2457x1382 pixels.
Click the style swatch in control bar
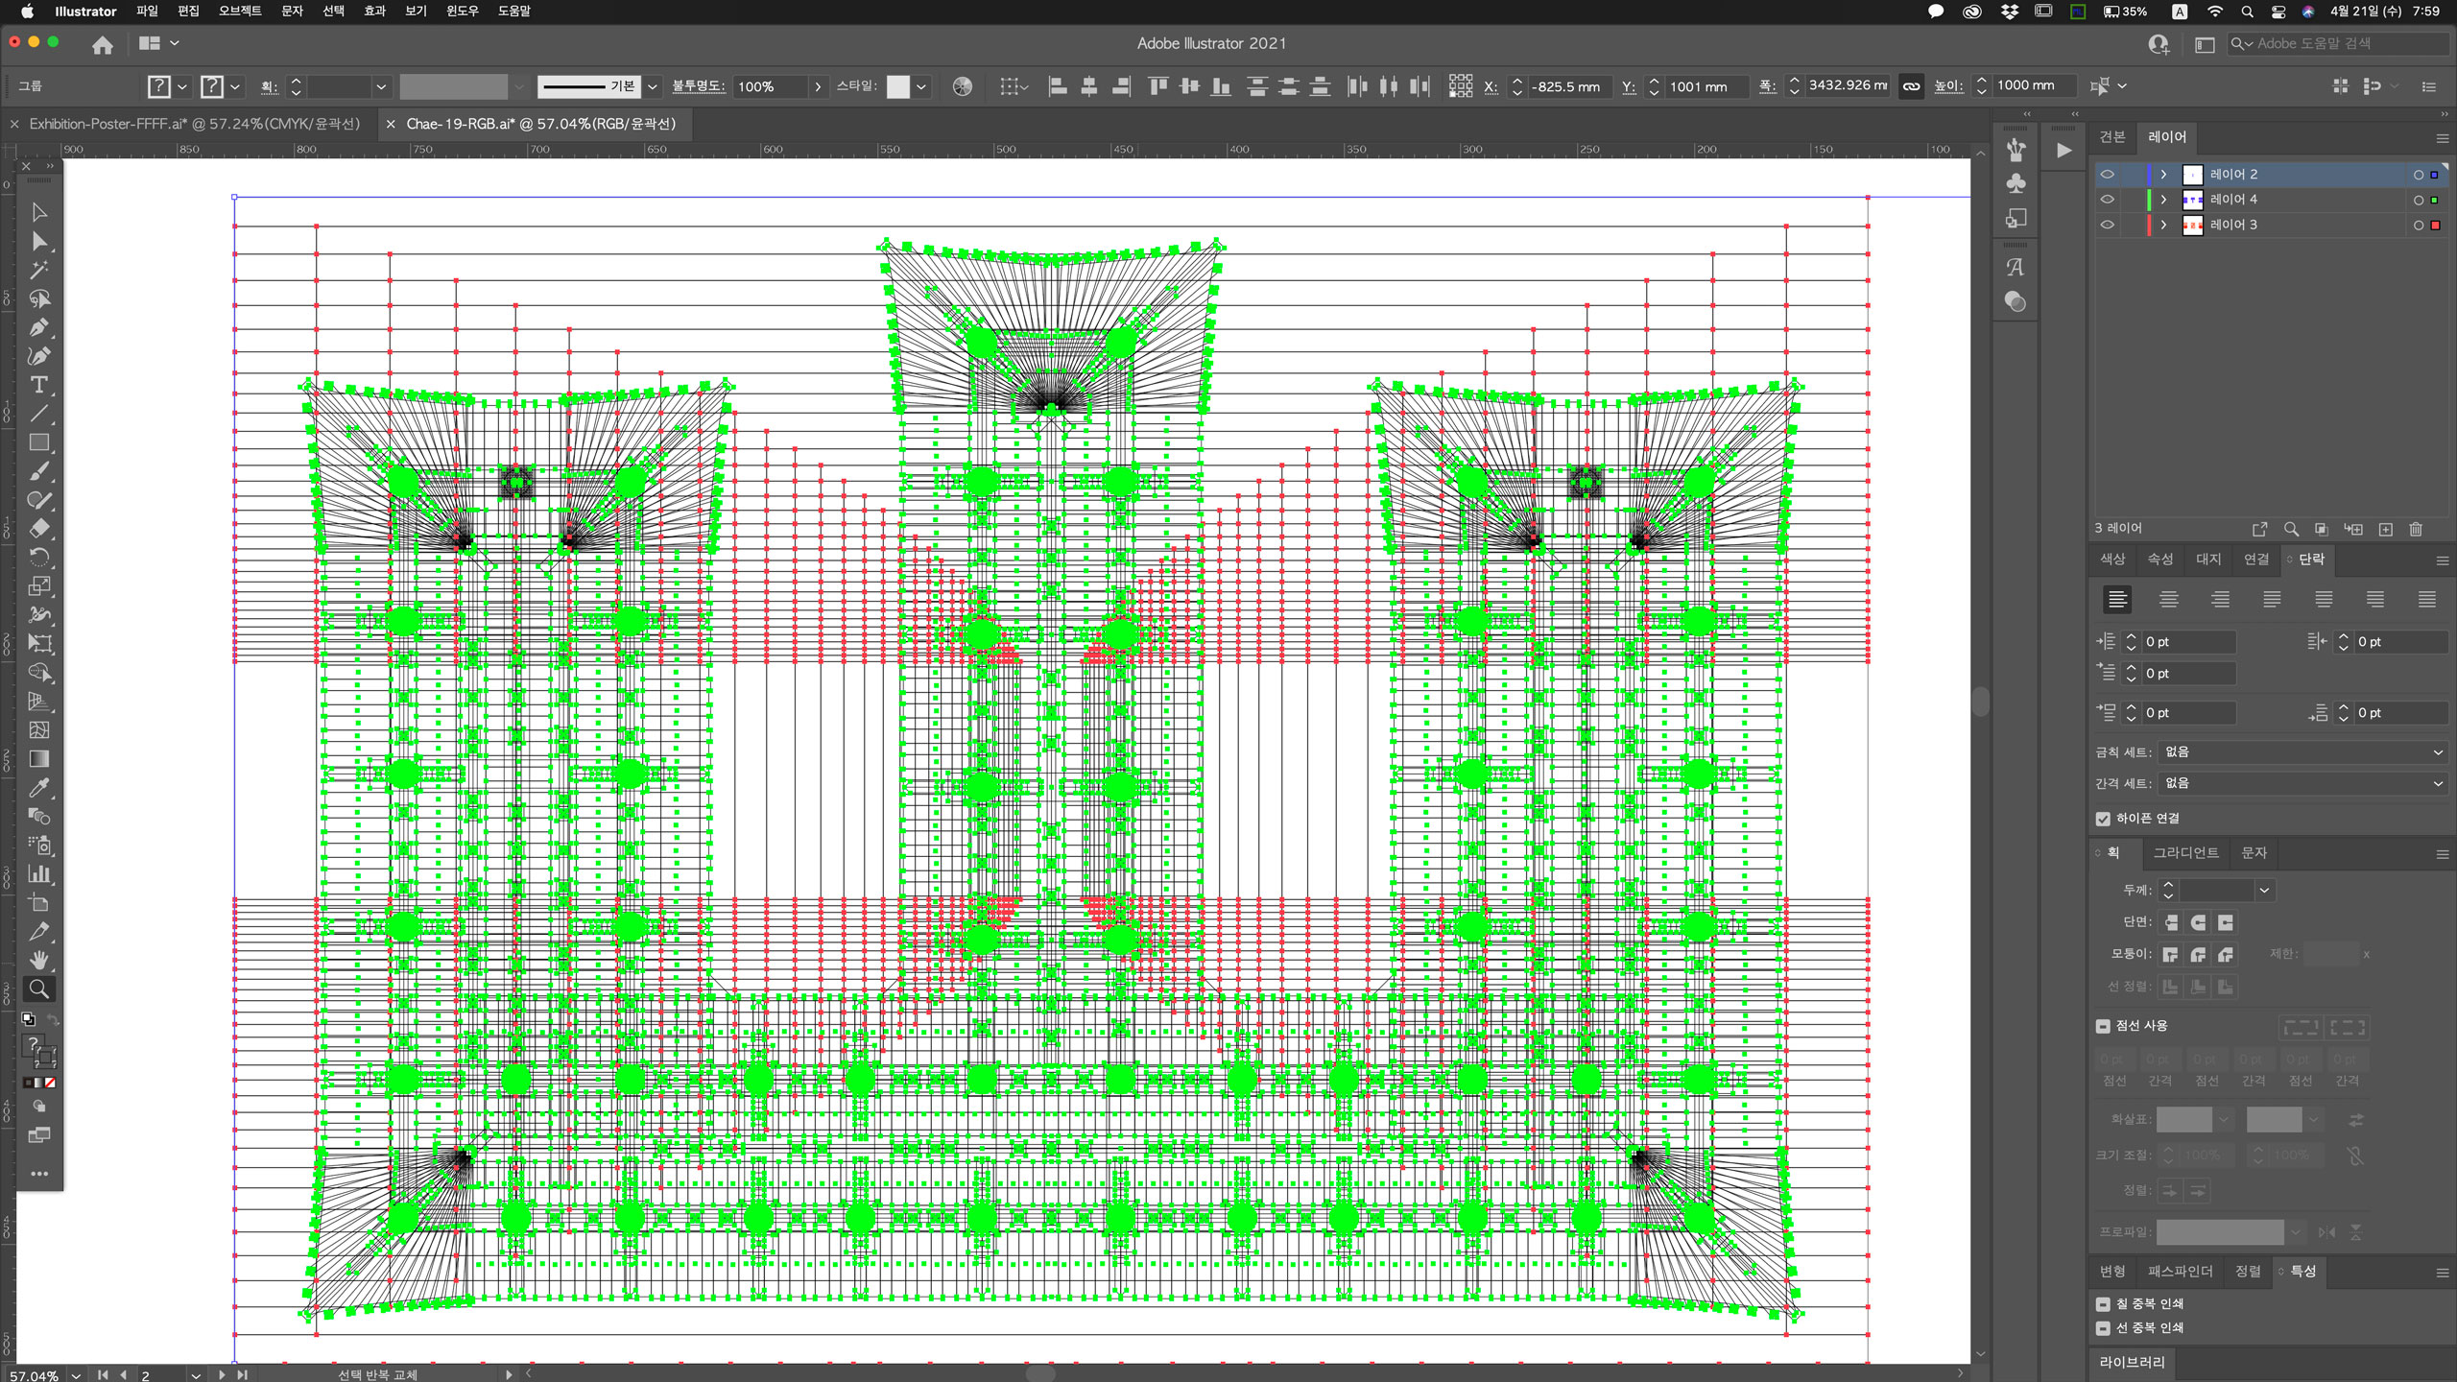(x=897, y=86)
